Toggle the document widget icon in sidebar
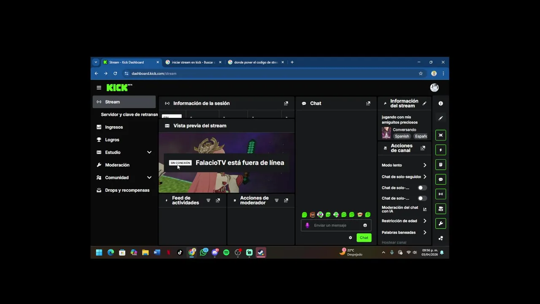Image resolution: width=540 pixels, height=304 pixels. (440, 165)
